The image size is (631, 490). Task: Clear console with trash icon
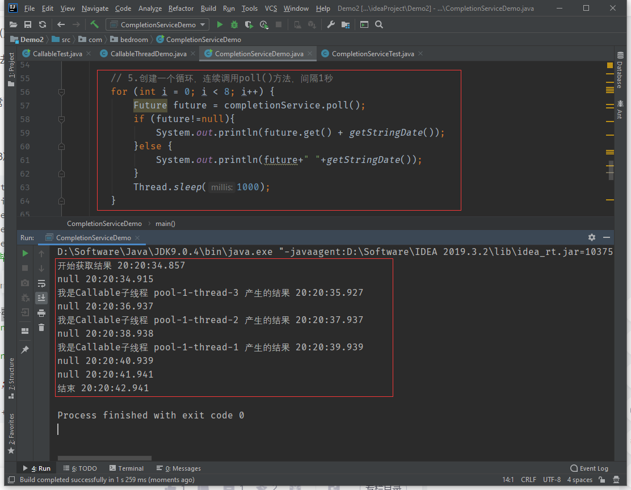(x=41, y=328)
